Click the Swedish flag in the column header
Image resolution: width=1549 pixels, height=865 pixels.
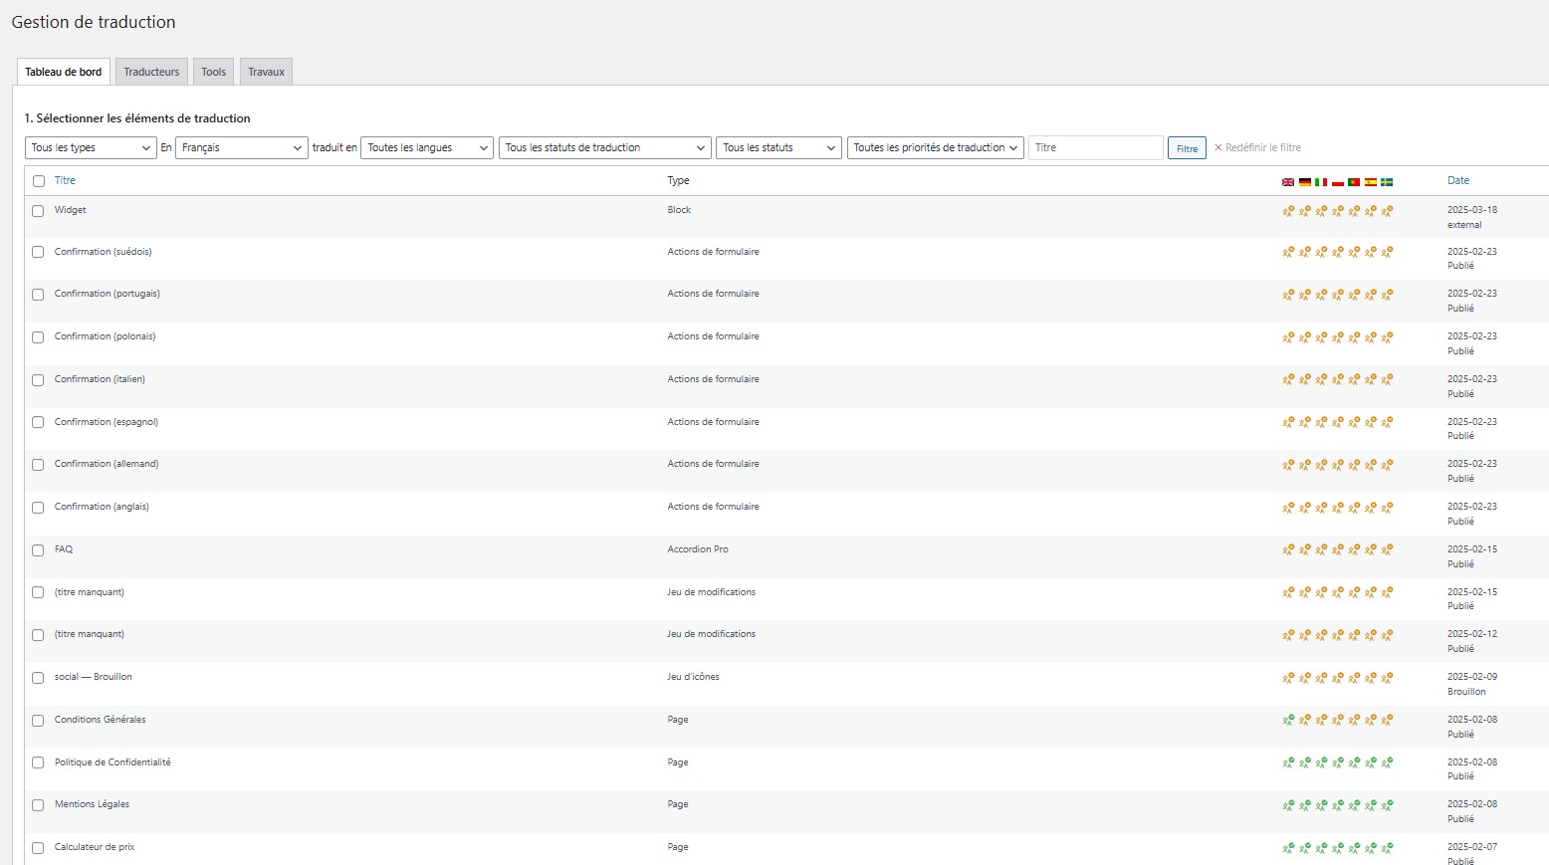click(x=1387, y=182)
